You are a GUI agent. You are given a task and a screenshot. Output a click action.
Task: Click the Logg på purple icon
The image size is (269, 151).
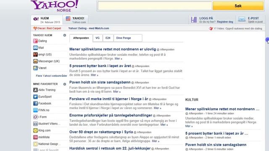coord(194,20)
